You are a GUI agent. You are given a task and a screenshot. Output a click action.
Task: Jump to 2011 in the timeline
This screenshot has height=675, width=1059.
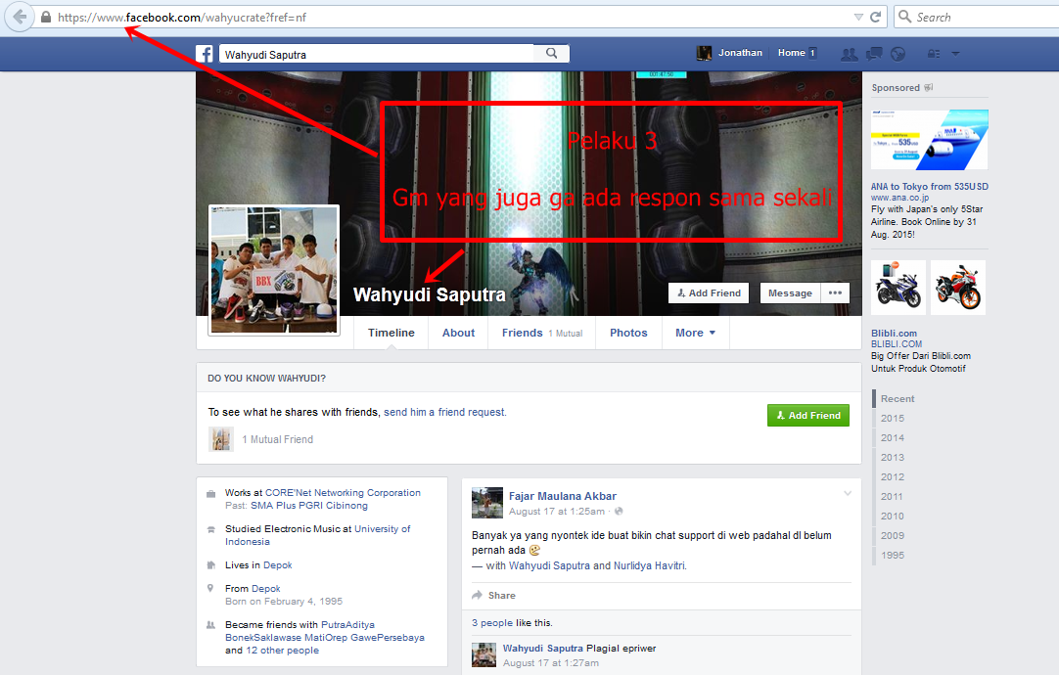pos(892,497)
